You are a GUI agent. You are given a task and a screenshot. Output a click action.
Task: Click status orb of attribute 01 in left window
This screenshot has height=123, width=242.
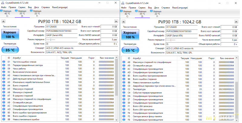tap(4, 62)
